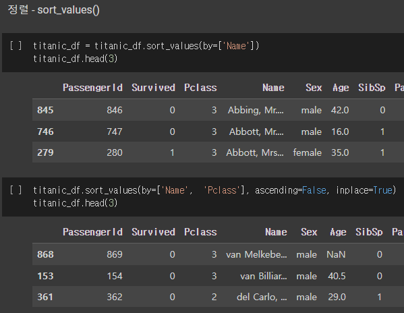Run the first sort_values code cell
This screenshot has height=313, width=404.
point(16,46)
